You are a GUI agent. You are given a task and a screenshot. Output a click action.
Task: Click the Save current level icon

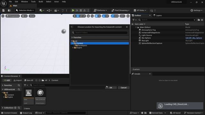click(x=4, y=10)
